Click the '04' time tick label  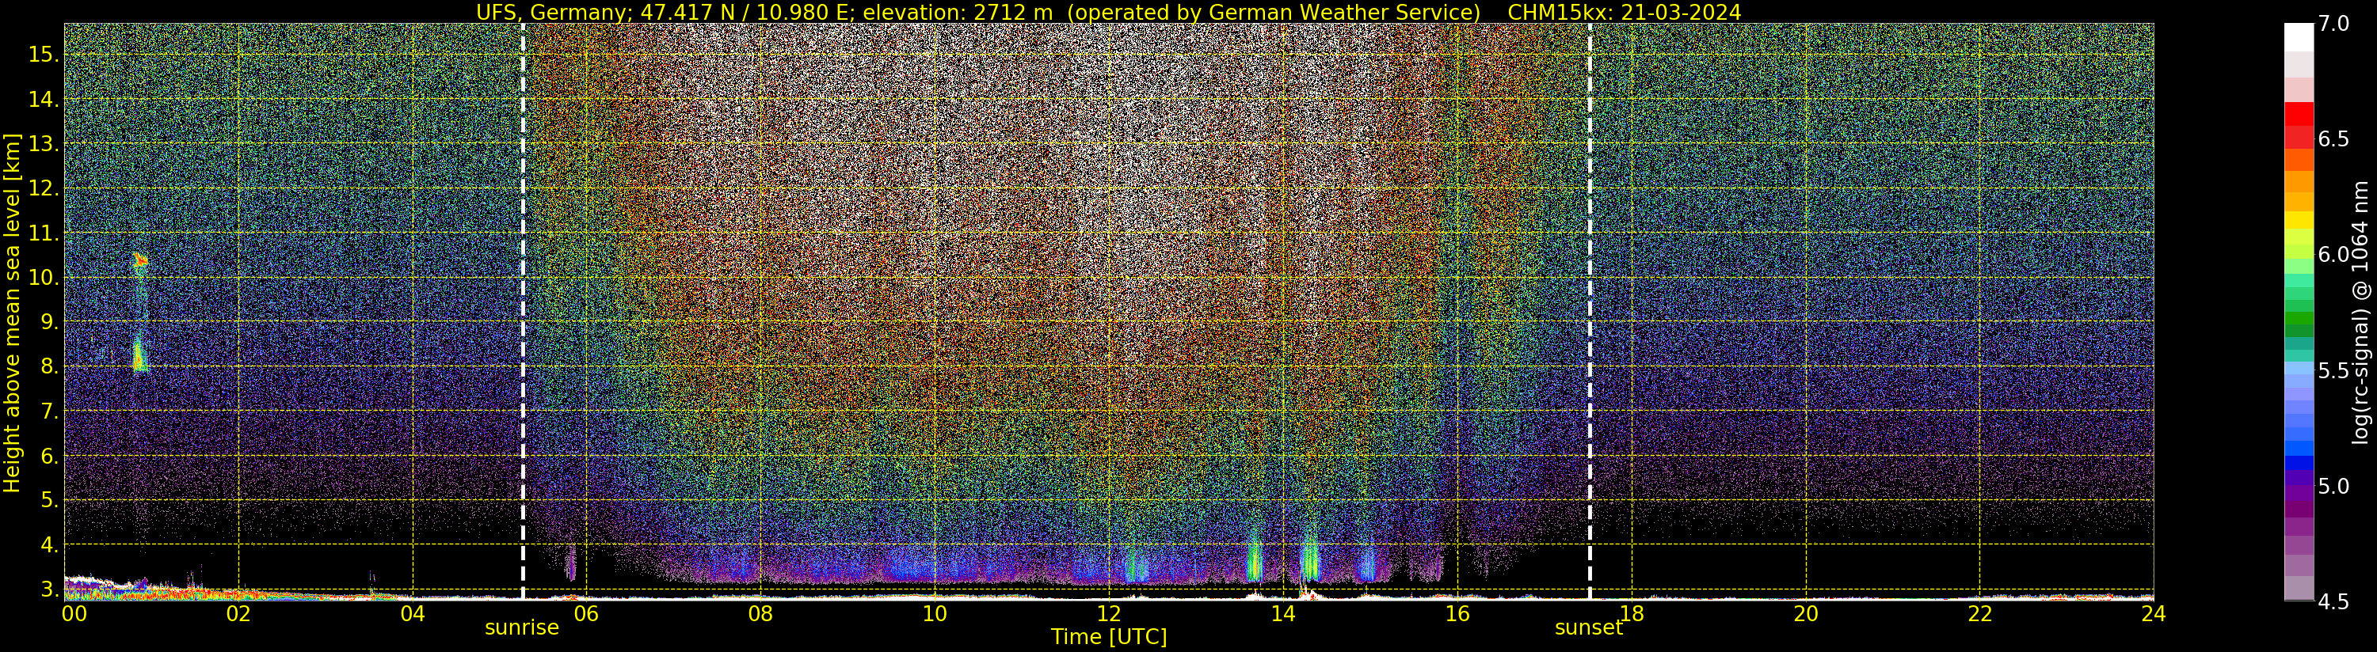(x=413, y=612)
